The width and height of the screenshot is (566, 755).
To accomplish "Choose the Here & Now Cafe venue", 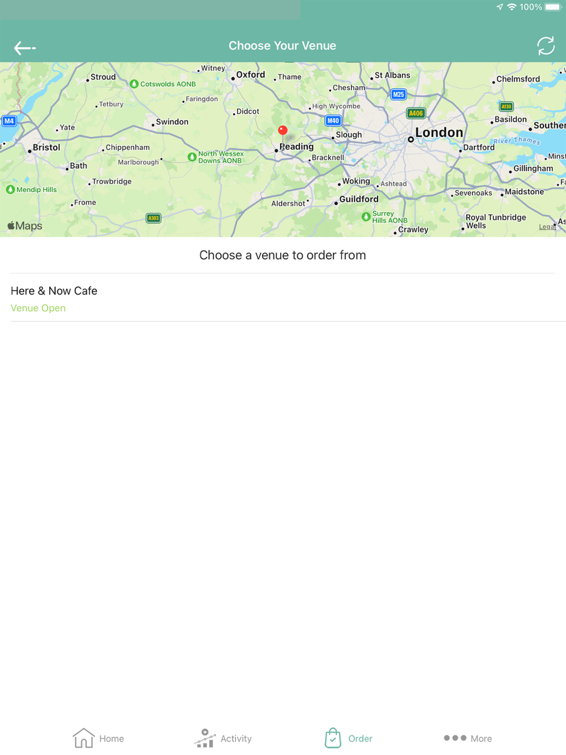I will click(x=283, y=298).
